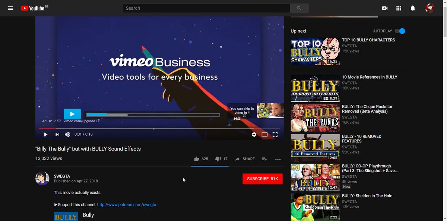The image size is (447, 221).
Task: Open the 10 Removed Features thumbnail
Action: (315, 148)
